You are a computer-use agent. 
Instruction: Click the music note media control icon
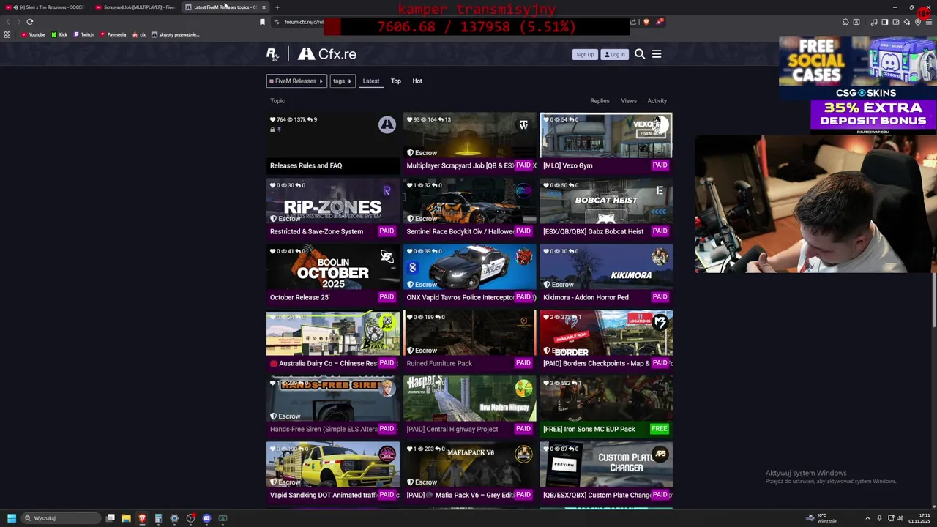coord(874,22)
